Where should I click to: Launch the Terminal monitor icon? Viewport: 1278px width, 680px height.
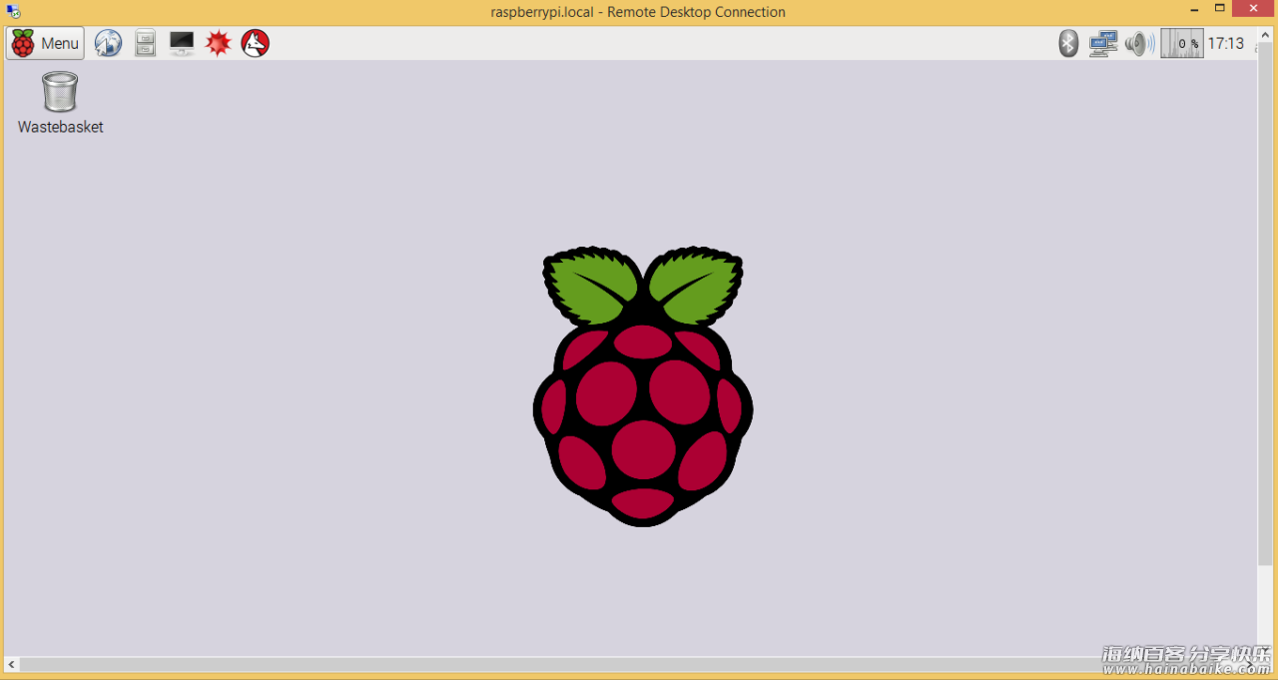pos(182,43)
